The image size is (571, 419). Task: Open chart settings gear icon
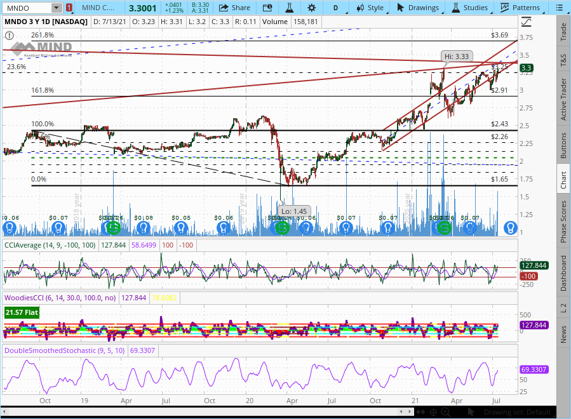pos(311,8)
